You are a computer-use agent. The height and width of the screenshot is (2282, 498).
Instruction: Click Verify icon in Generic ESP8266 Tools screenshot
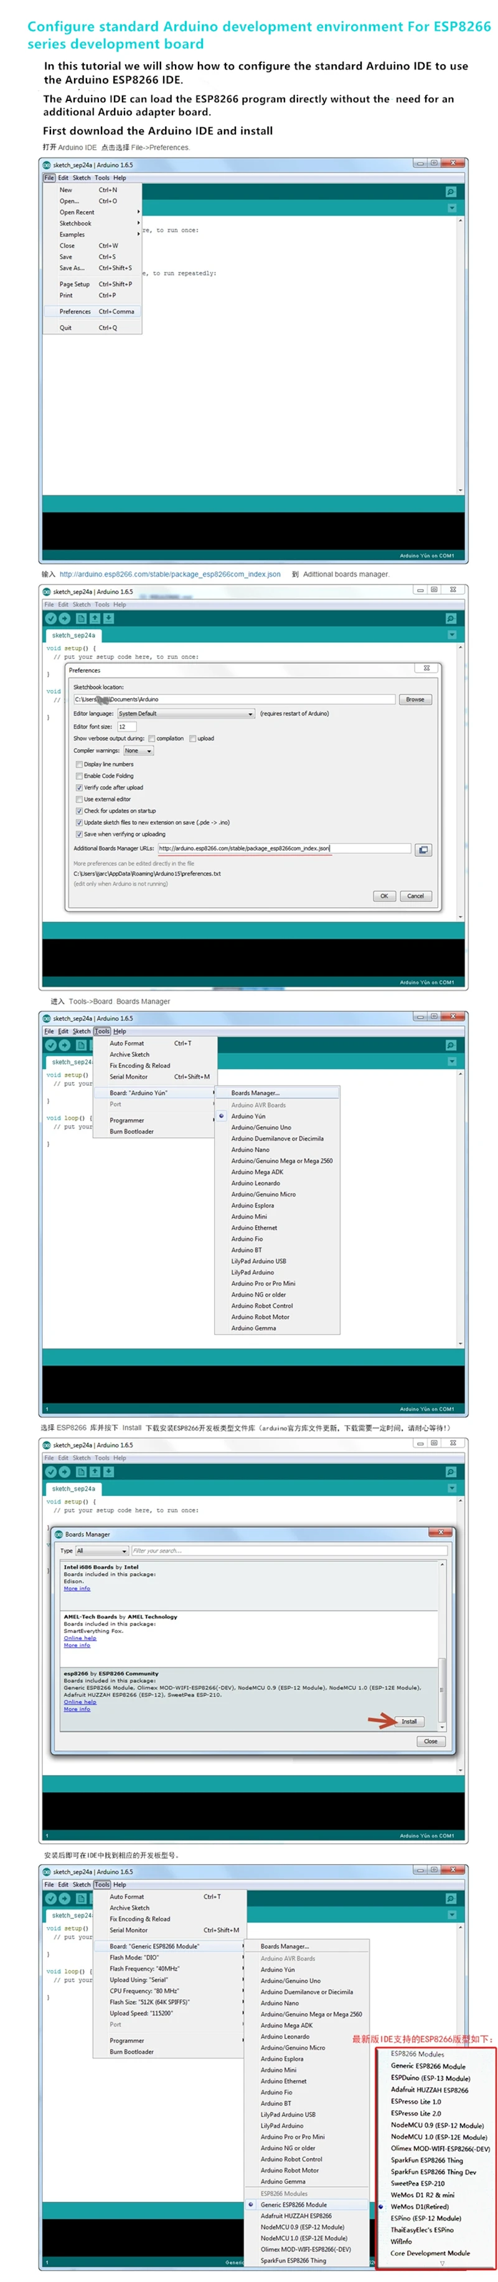click(50, 1898)
